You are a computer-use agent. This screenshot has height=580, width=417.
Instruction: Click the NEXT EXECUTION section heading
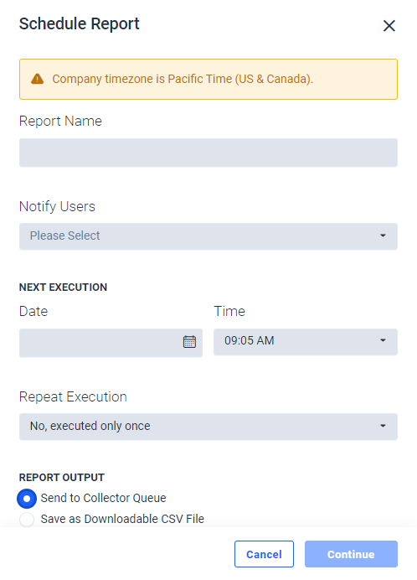pos(63,287)
